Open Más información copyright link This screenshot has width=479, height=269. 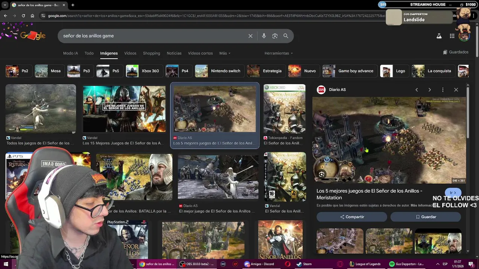pos(422,205)
